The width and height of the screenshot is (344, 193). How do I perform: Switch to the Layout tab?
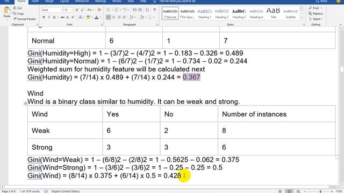click(64, 1)
